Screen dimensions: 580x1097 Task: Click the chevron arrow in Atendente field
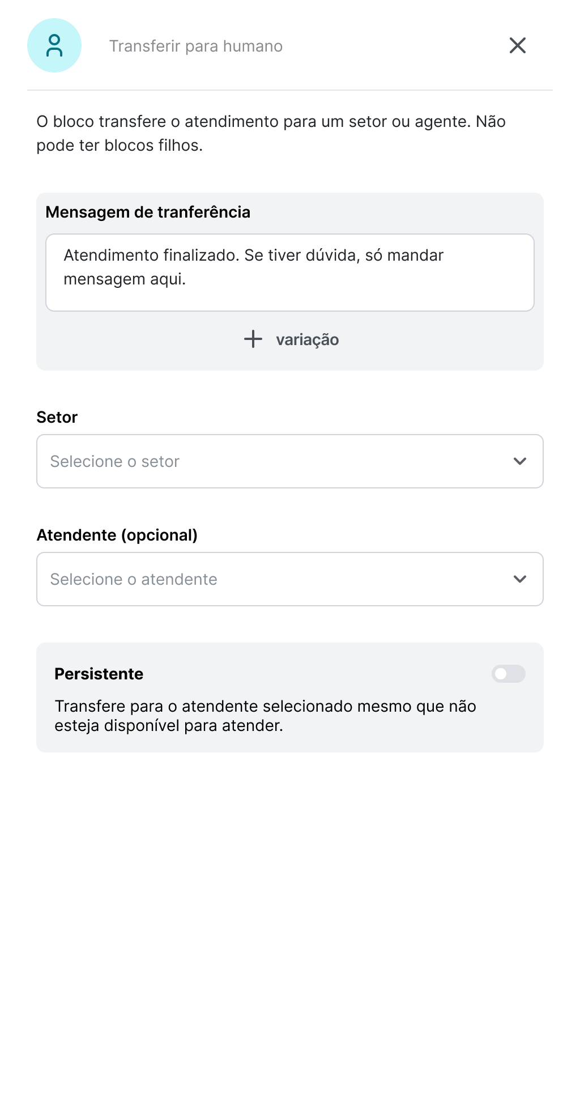coord(520,579)
